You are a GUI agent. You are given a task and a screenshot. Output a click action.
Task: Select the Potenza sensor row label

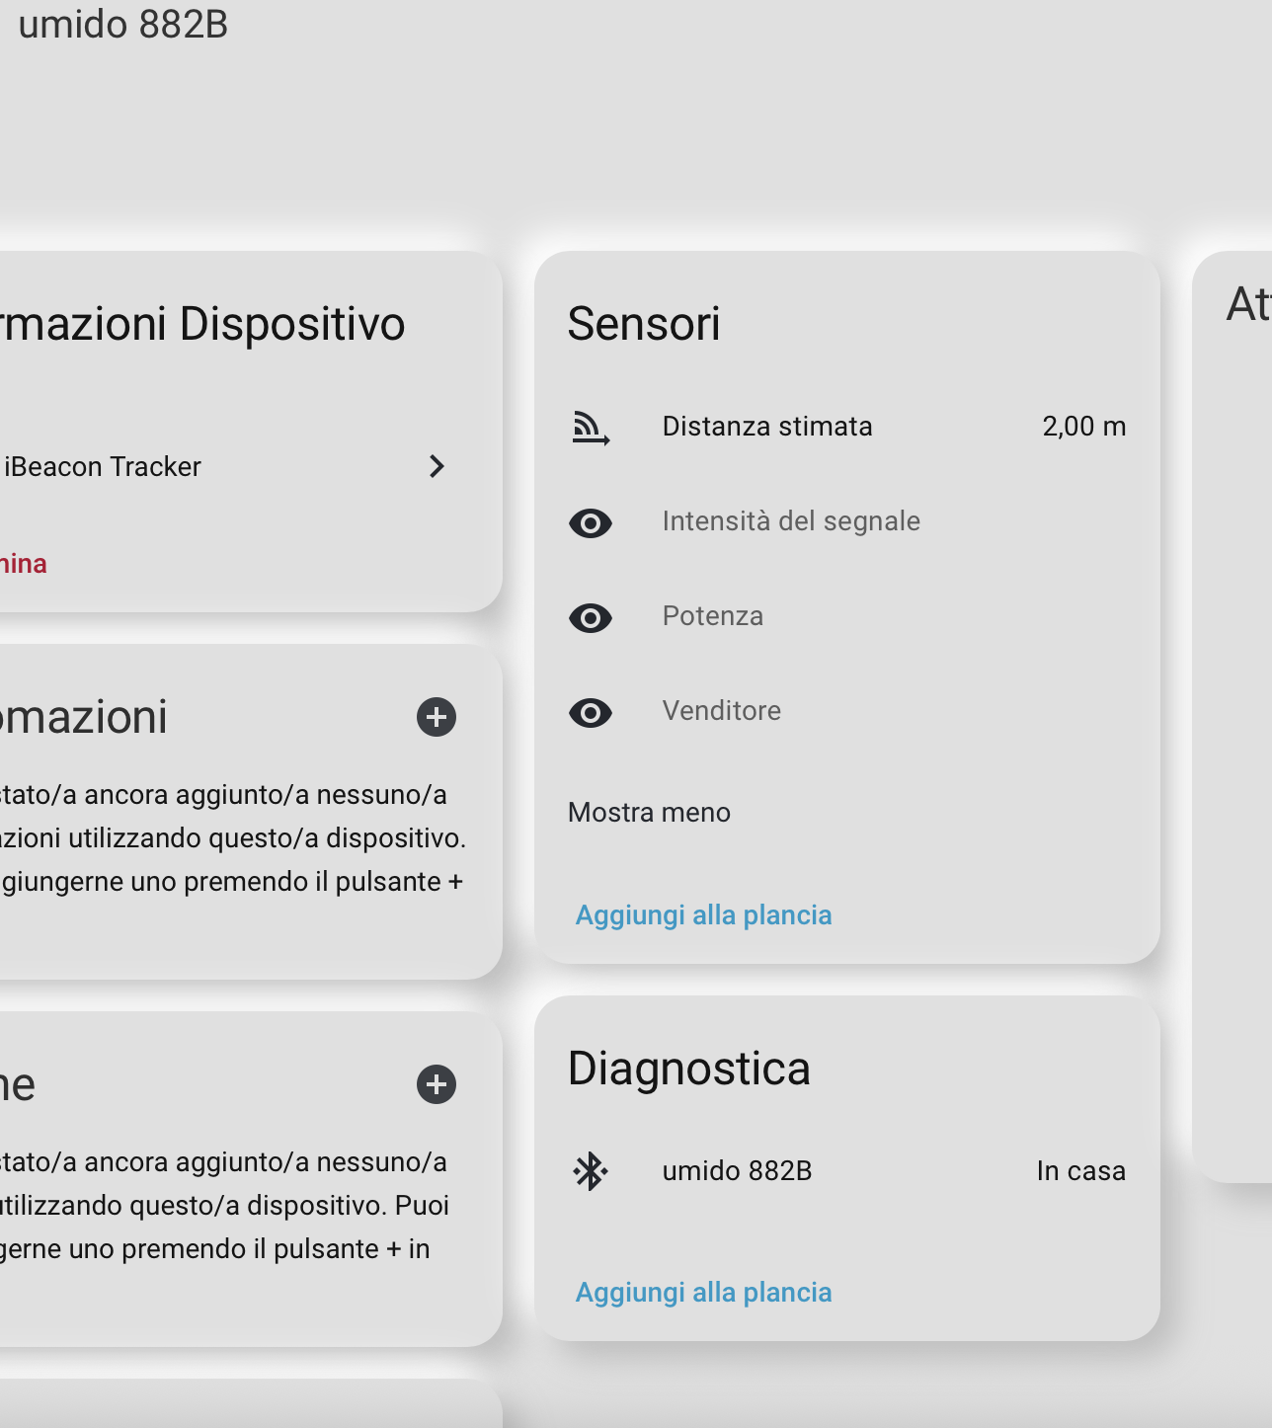[713, 616]
